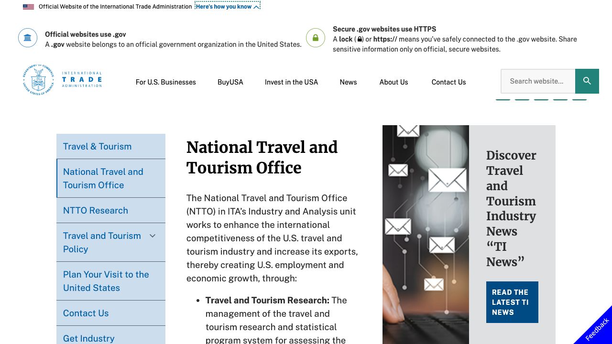Focus the Search website input field
Image resolution: width=612 pixels, height=344 pixels.
(x=537, y=81)
